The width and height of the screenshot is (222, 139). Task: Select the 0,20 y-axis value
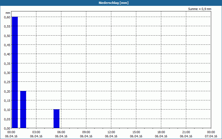click(7, 91)
